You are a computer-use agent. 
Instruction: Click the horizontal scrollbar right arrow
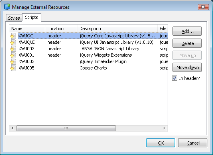click(164, 128)
